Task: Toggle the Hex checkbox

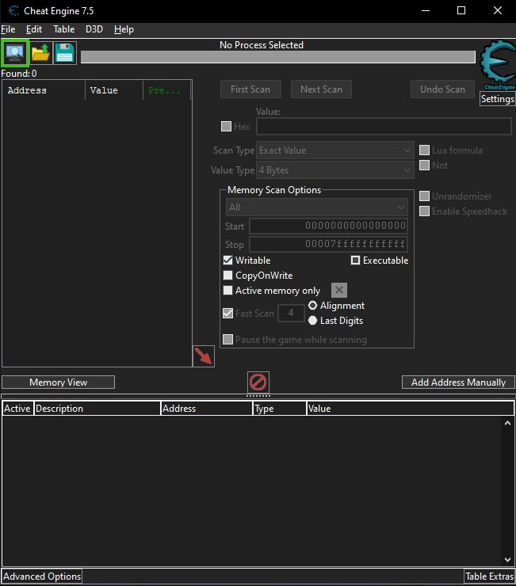Action: click(226, 127)
